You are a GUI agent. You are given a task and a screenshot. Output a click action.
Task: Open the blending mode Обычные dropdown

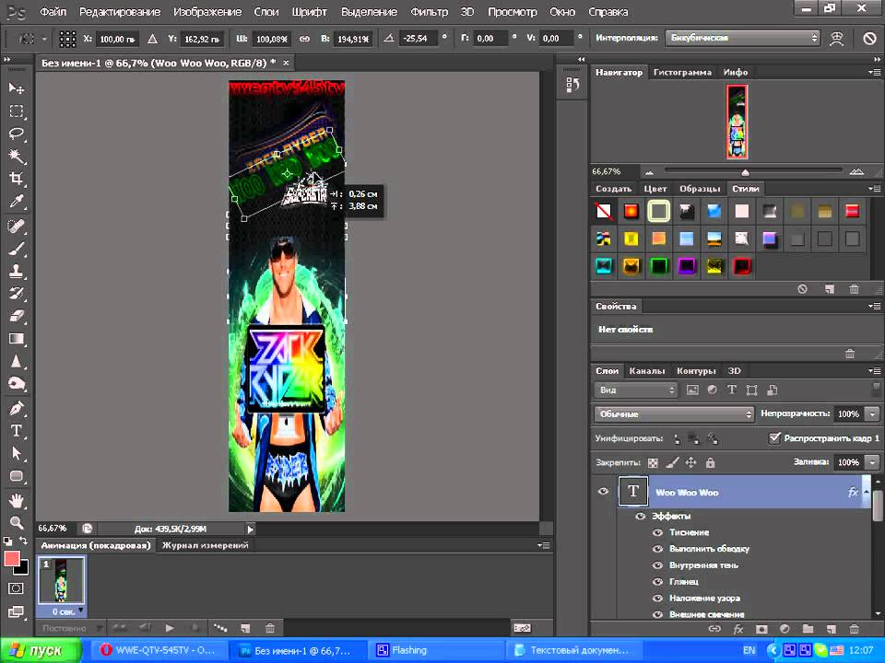[x=674, y=413]
